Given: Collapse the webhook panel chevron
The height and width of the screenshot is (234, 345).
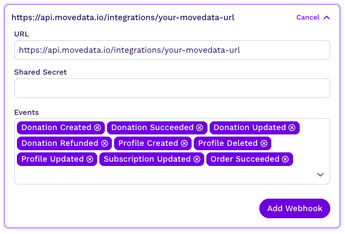Looking at the screenshot, I should coord(326,17).
